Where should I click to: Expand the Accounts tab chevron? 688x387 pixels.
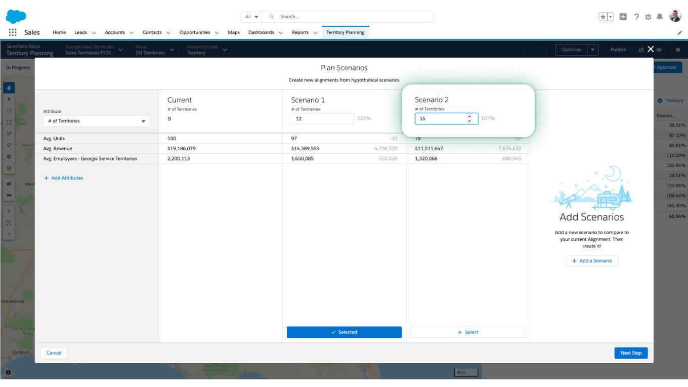132,32
